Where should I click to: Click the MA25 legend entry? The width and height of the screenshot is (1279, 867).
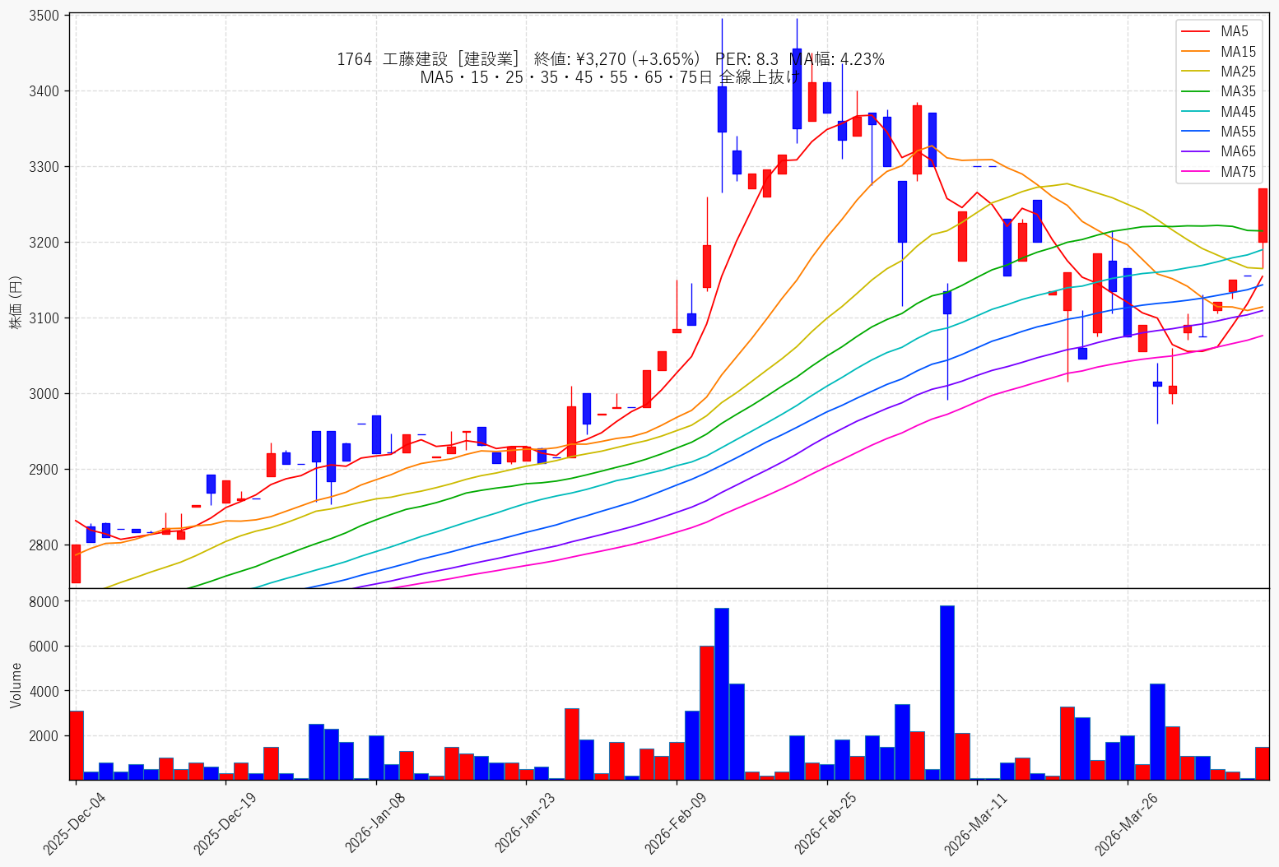1218,72
